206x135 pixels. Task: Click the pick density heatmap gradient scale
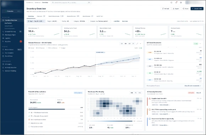(x=111, y=121)
